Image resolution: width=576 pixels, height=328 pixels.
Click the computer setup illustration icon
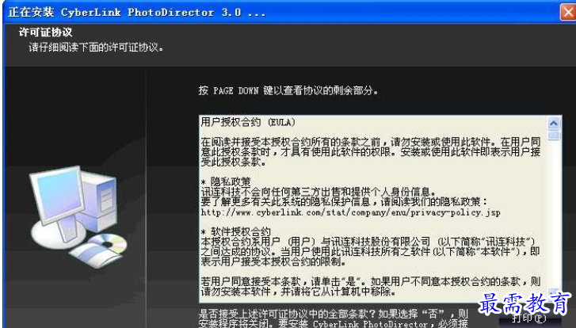(78, 216)
